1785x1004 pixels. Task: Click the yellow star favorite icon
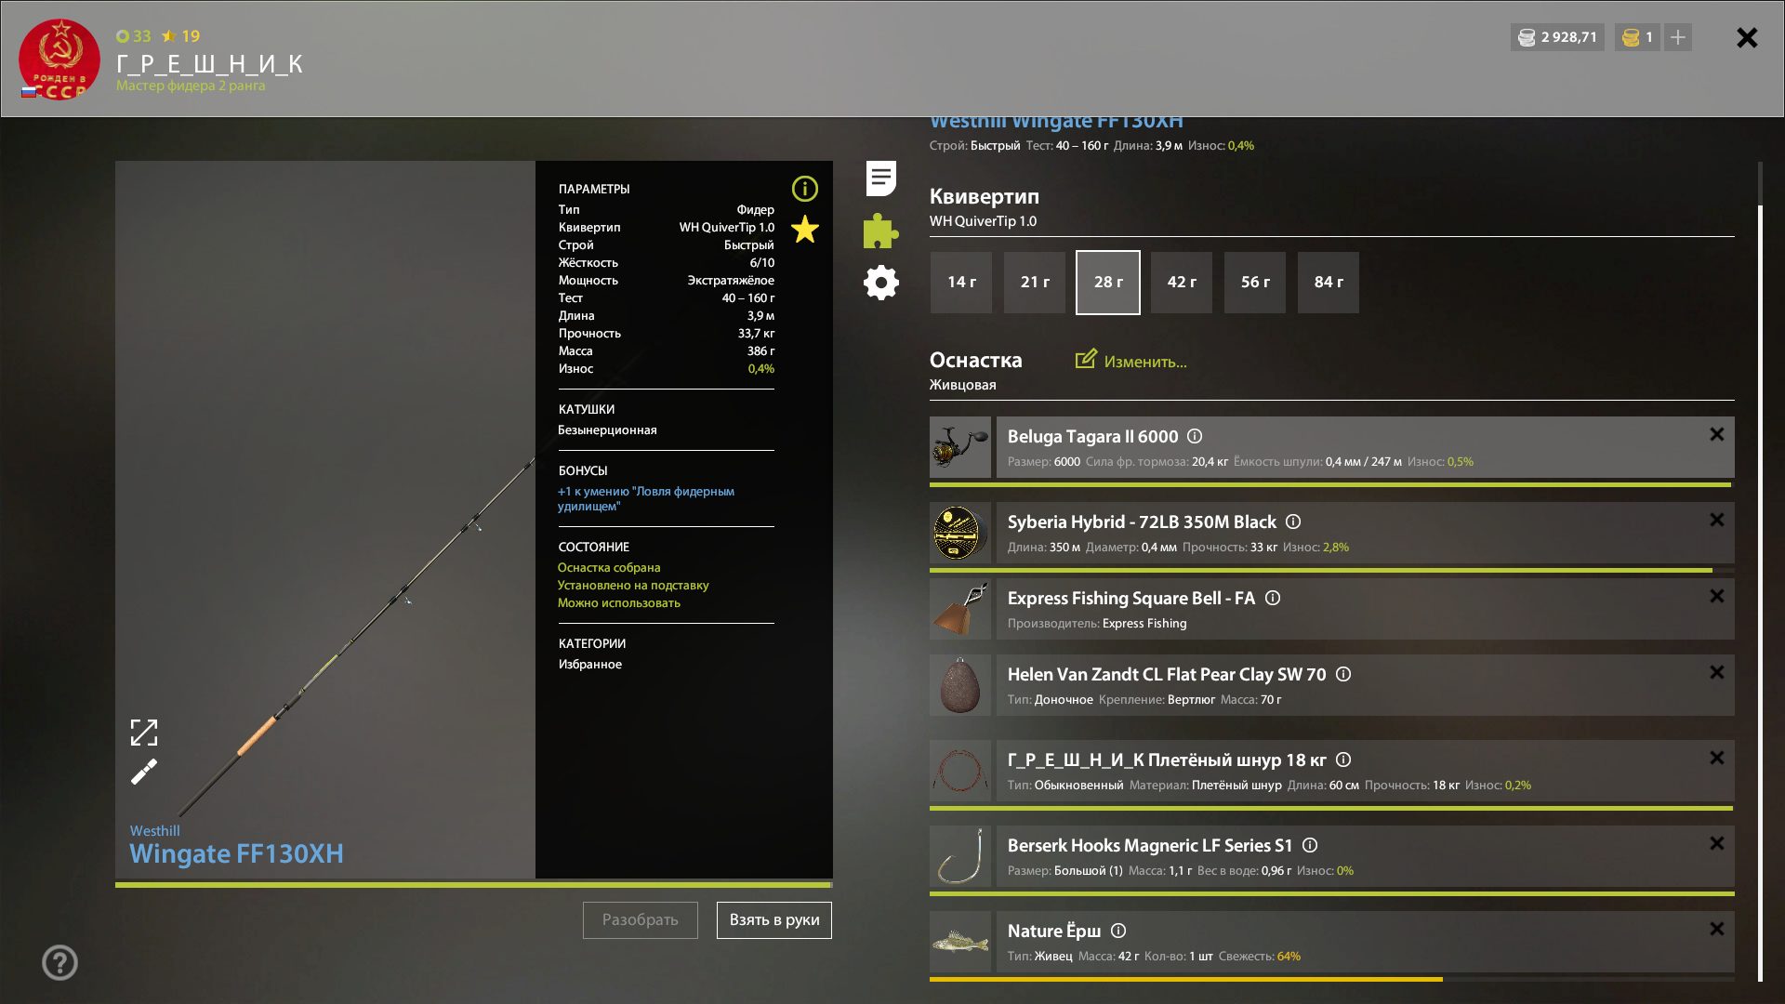(x=805, y=229)
